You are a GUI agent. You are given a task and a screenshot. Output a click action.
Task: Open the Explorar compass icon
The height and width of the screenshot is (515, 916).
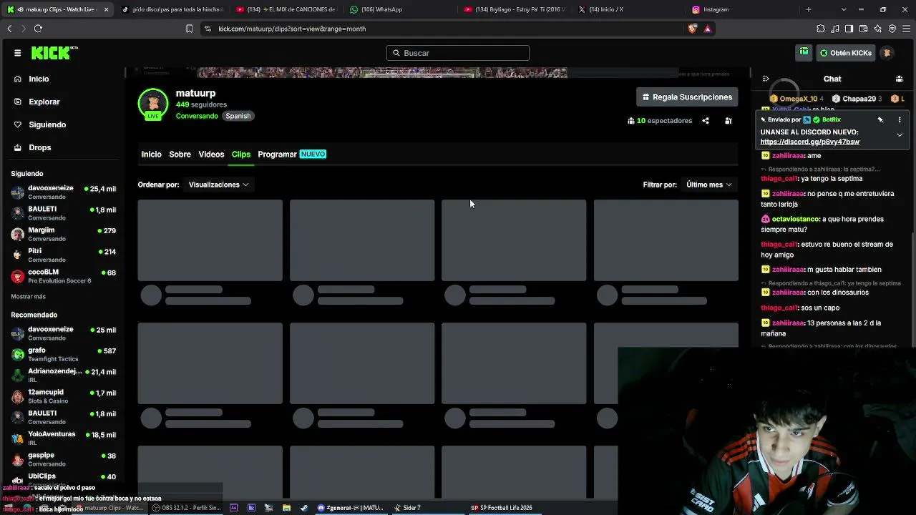coord(18,102)
